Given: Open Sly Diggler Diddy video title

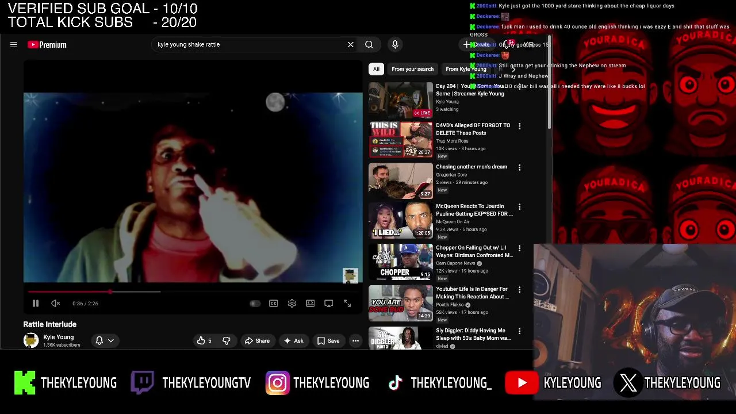Looking at the screenshot, I should click(473, 334).
